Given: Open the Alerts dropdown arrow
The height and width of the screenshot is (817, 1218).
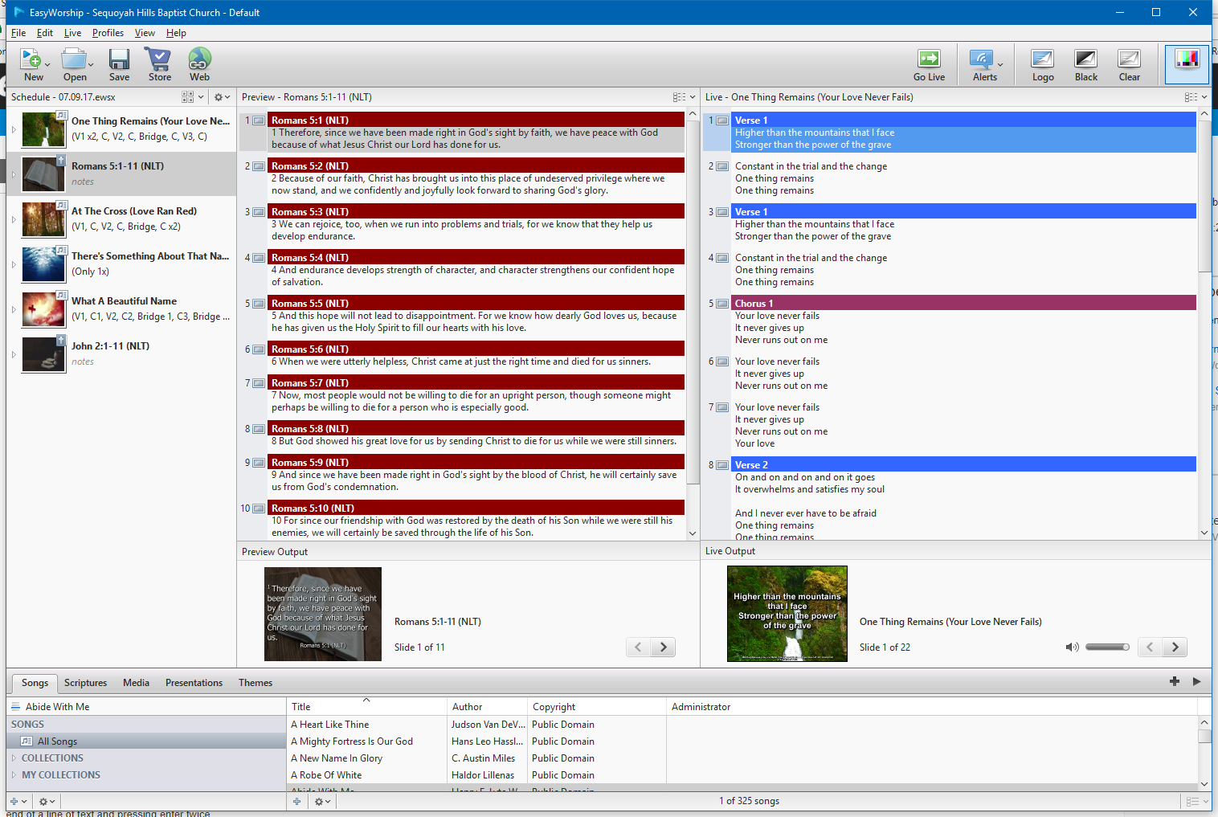Looking at the screenshot, I should 1000,65.
